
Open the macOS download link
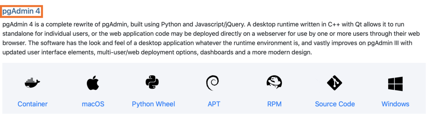93,104
